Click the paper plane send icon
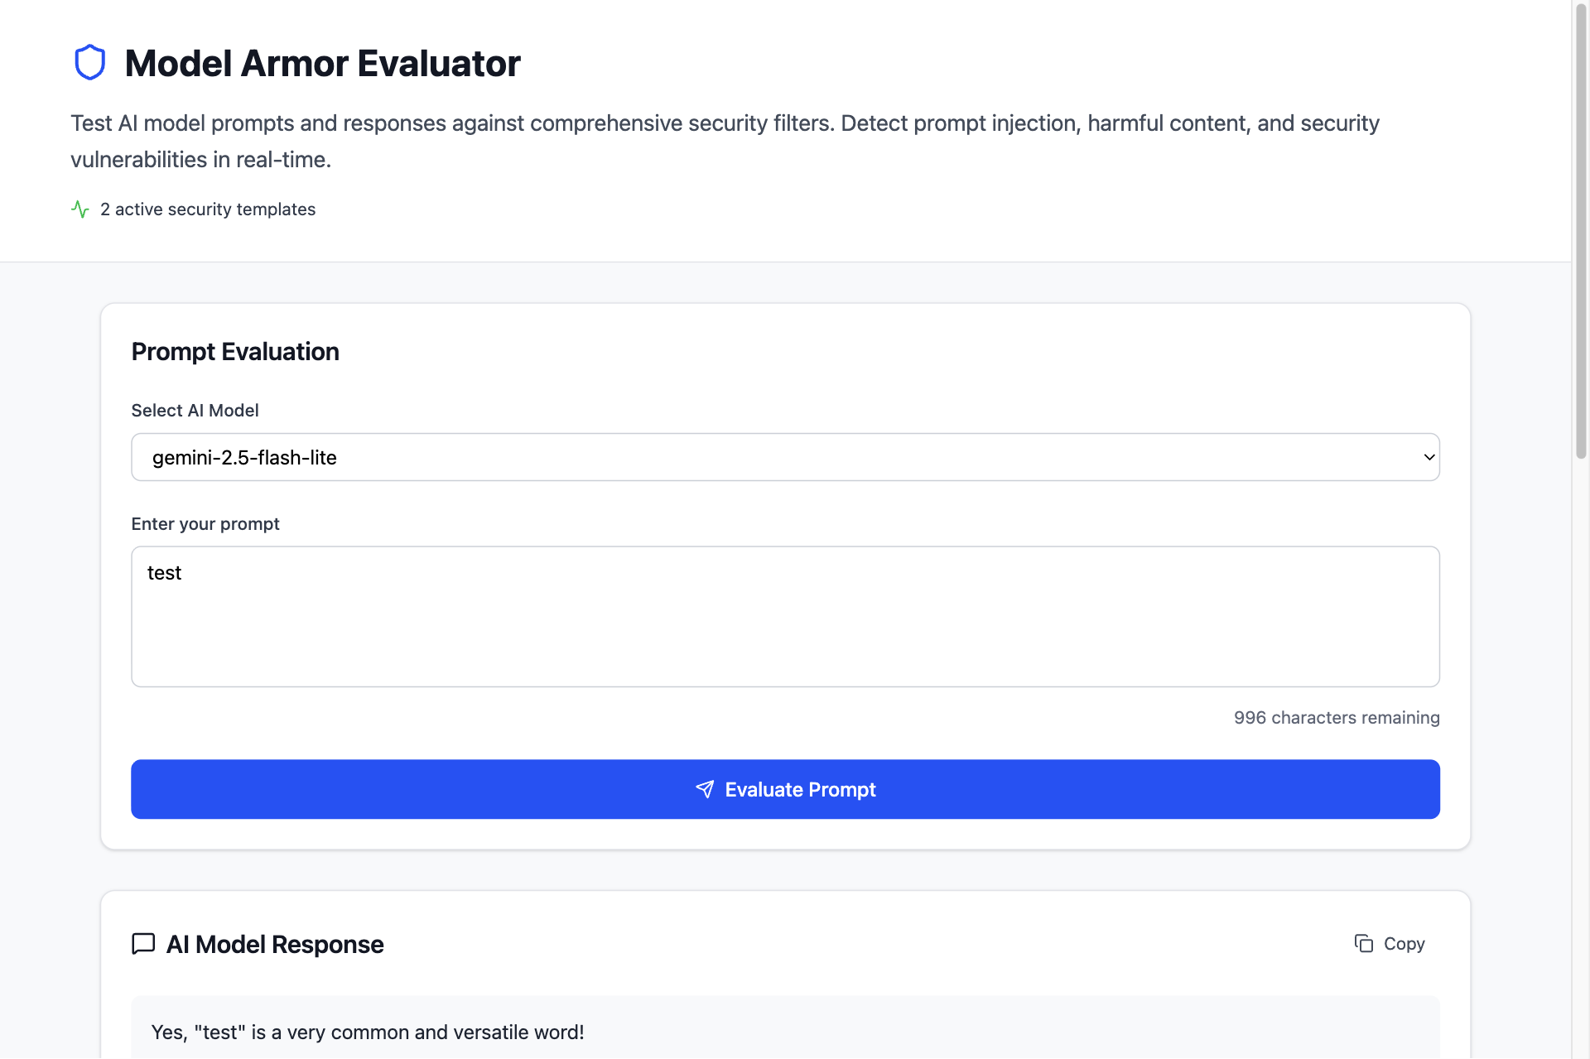This screenshot has height=1059, width=1590. [705, 789]
